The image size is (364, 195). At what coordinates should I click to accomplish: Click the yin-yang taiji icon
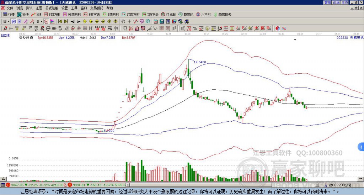[x=278, y=28]
